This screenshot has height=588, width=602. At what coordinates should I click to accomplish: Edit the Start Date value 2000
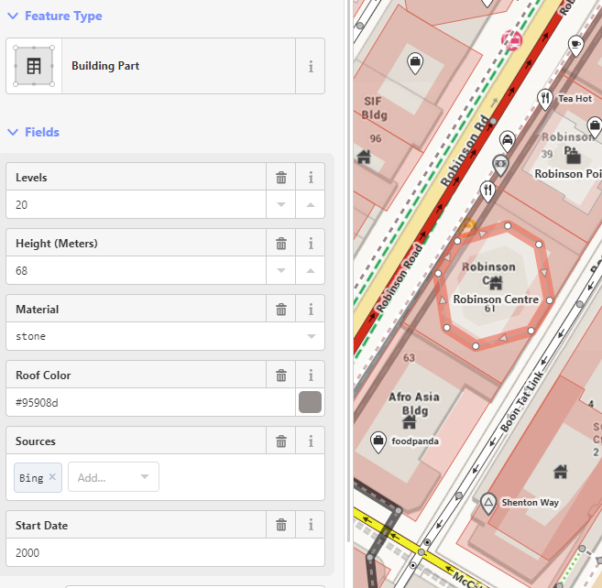[166, 552]
